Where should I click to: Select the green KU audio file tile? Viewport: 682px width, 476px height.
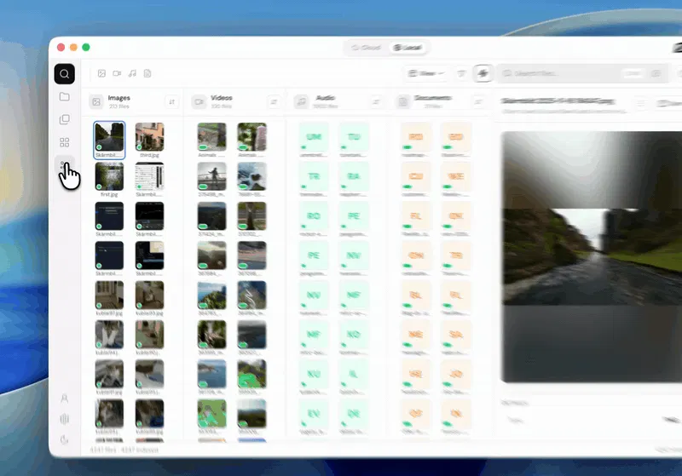(314, 374)
